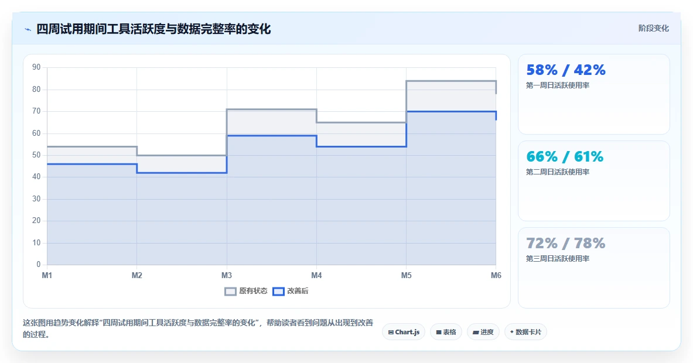Click the 阶段变化 label in header

pyautogui.click(x=653, y=28)
